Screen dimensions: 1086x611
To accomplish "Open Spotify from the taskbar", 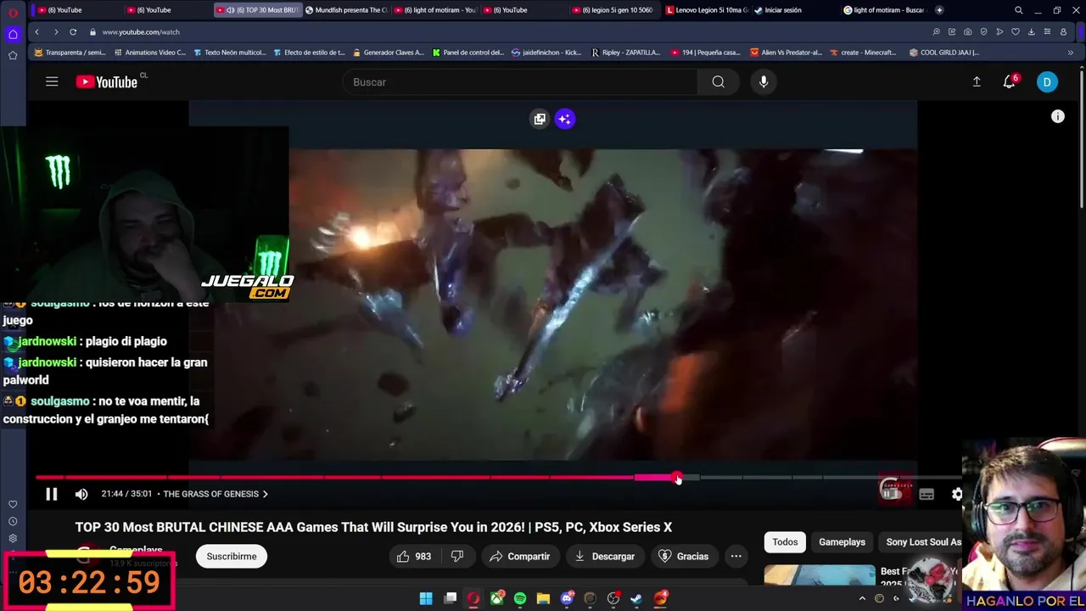I will [x=520, y=598].
